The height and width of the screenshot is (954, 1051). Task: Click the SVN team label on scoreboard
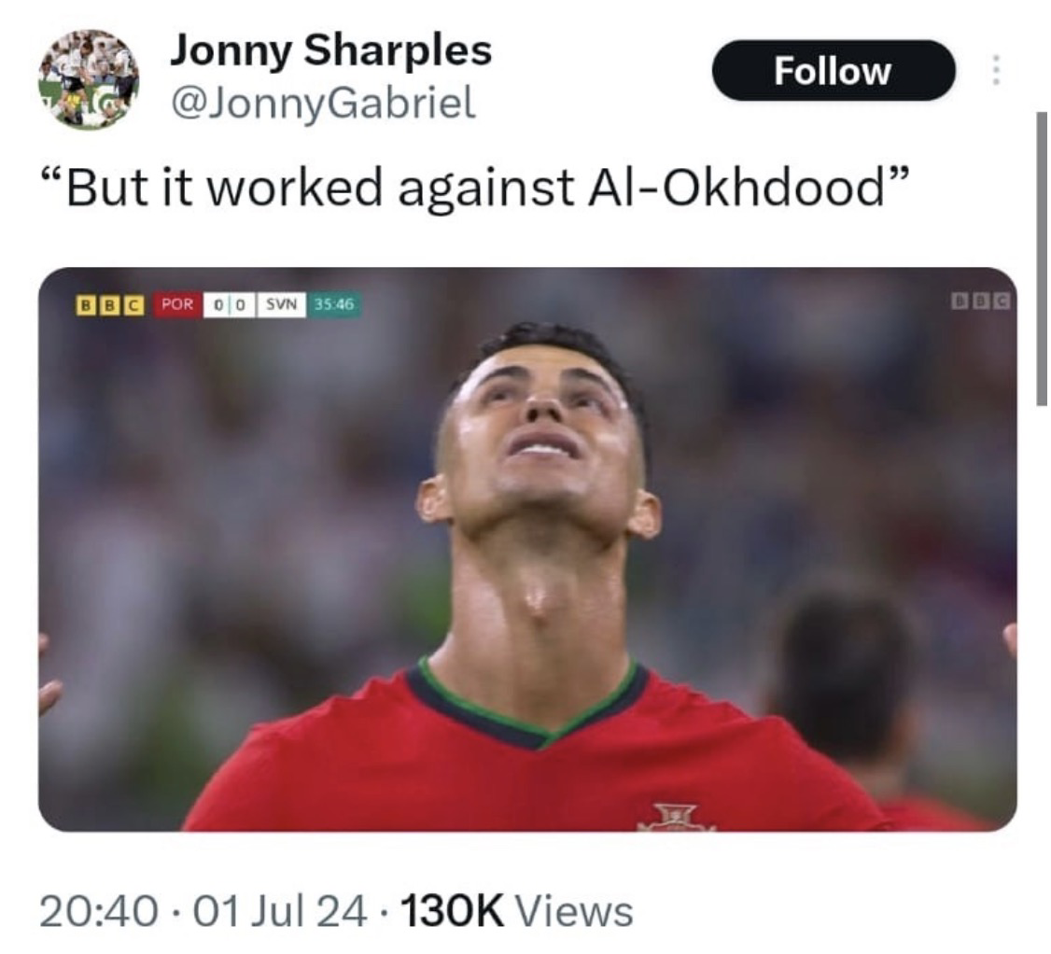[x=281, y=304]
